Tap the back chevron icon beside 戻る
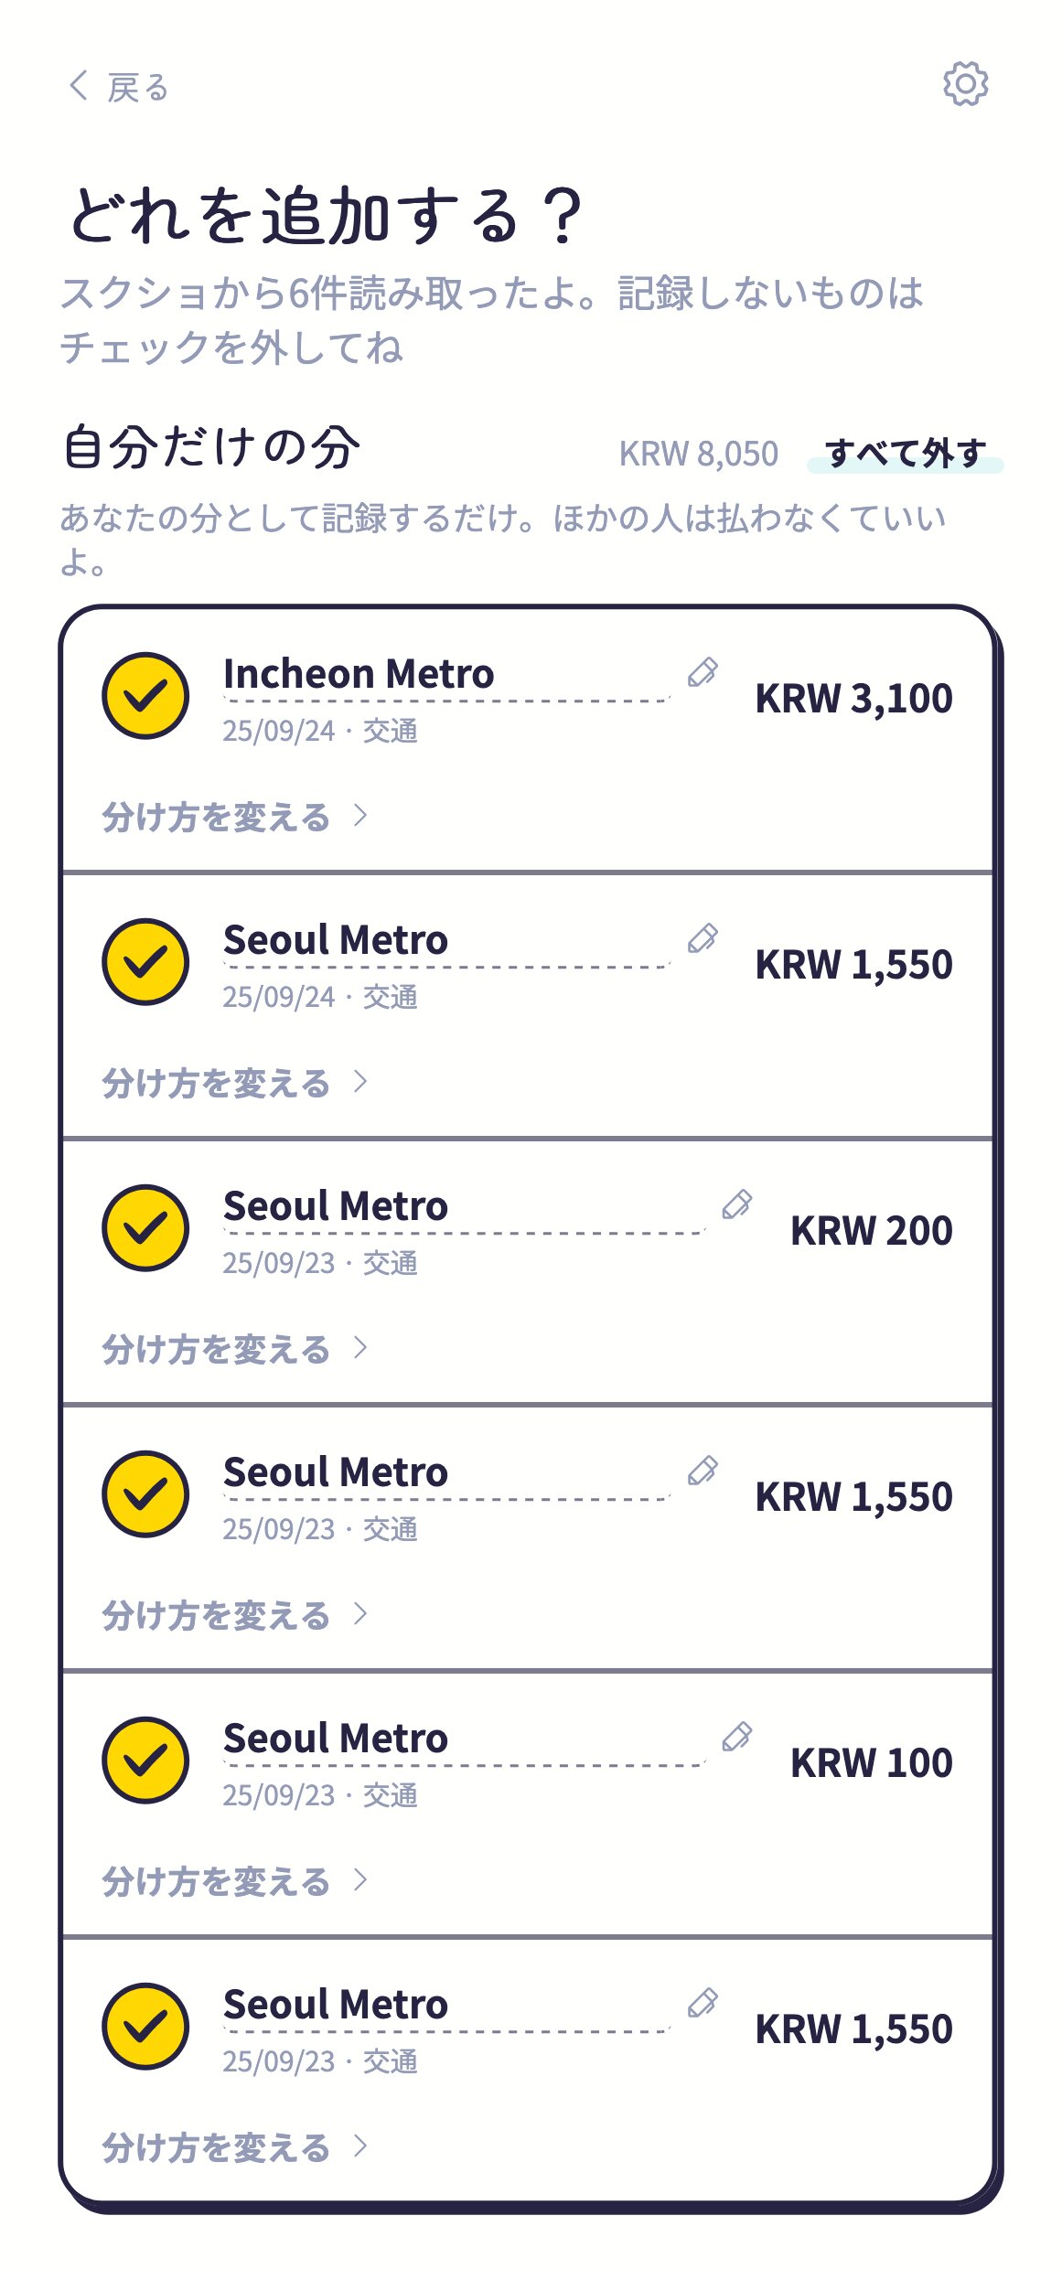Image resolution: width=1062 pixels, height=2269 pixels. click(80, 85)
